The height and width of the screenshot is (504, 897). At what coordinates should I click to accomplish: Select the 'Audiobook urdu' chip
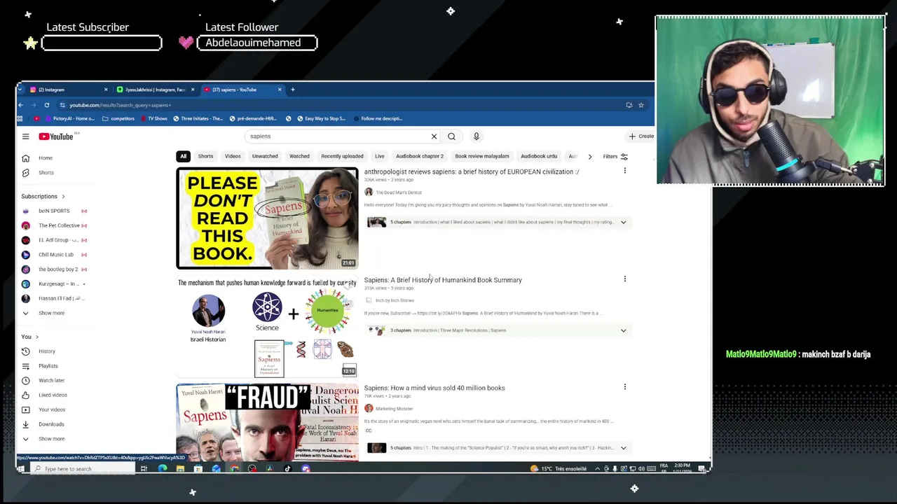pos(539,156)
